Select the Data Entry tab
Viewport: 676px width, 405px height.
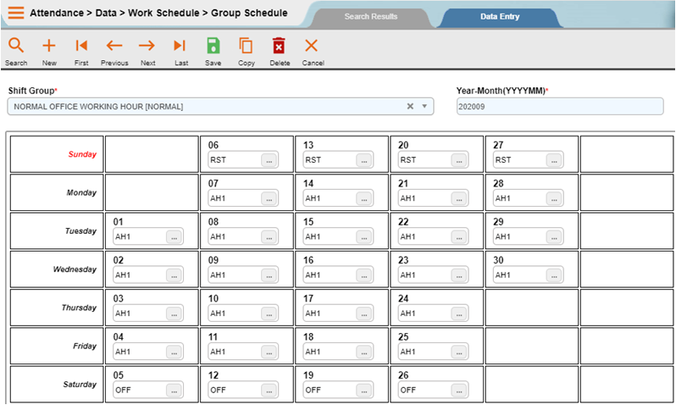(500, 17)
